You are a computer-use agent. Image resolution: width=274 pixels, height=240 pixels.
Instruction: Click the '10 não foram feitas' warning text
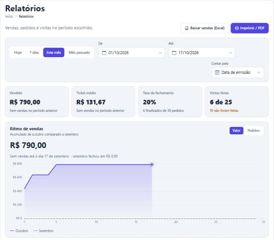(224, 111)
